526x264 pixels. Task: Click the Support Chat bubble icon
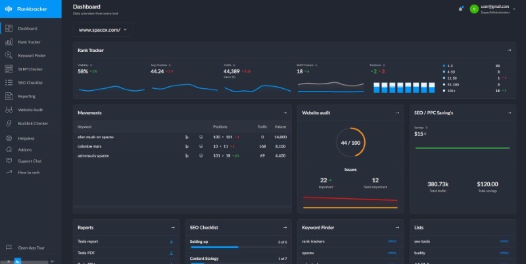pyautogui.click(x=9, y=161)
